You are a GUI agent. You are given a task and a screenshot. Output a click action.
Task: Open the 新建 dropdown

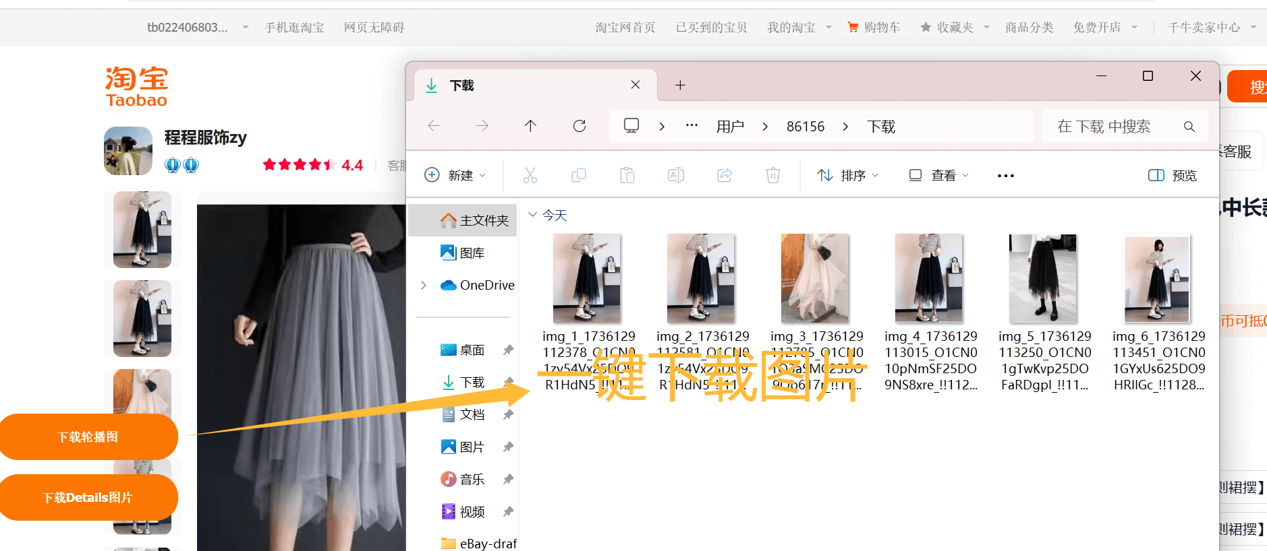point(455,175)
